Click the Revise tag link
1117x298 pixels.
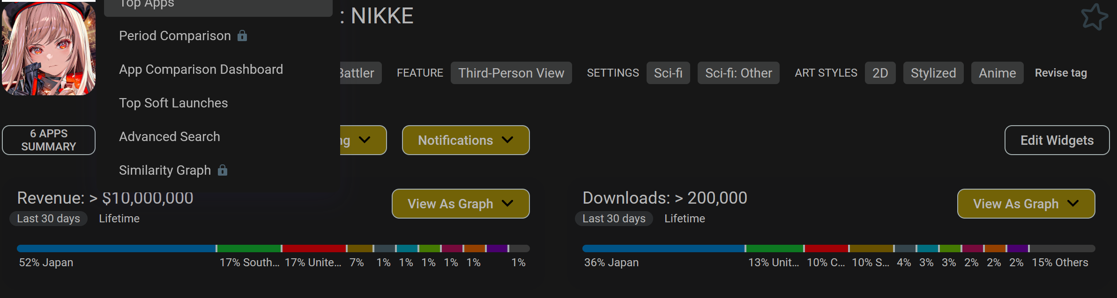click(x=1061, y=73)
